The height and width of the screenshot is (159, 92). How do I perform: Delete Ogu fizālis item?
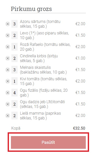(8, 93)
